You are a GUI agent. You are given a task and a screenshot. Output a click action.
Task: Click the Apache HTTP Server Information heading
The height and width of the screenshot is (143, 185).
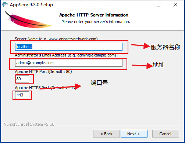point(94,15)
